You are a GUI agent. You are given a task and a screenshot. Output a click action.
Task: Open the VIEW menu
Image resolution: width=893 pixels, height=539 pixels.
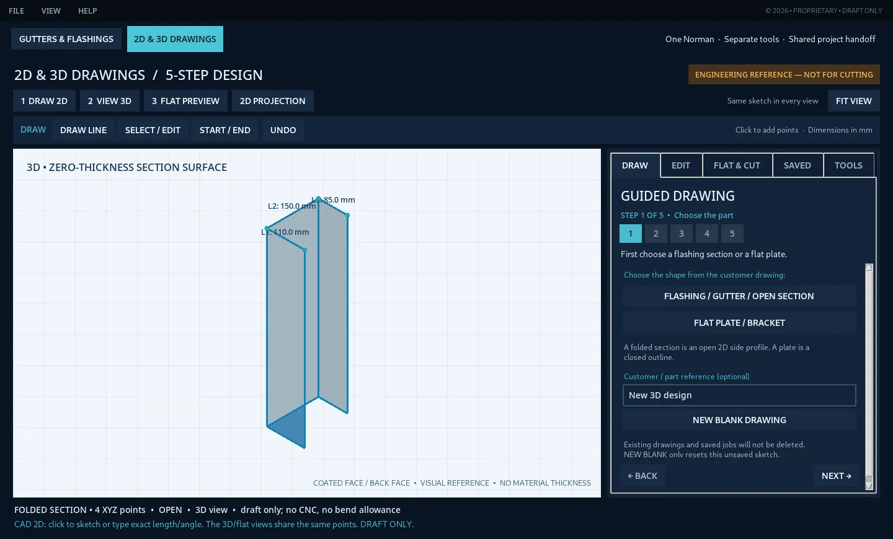pyautogui.click(x=51, y=11)
